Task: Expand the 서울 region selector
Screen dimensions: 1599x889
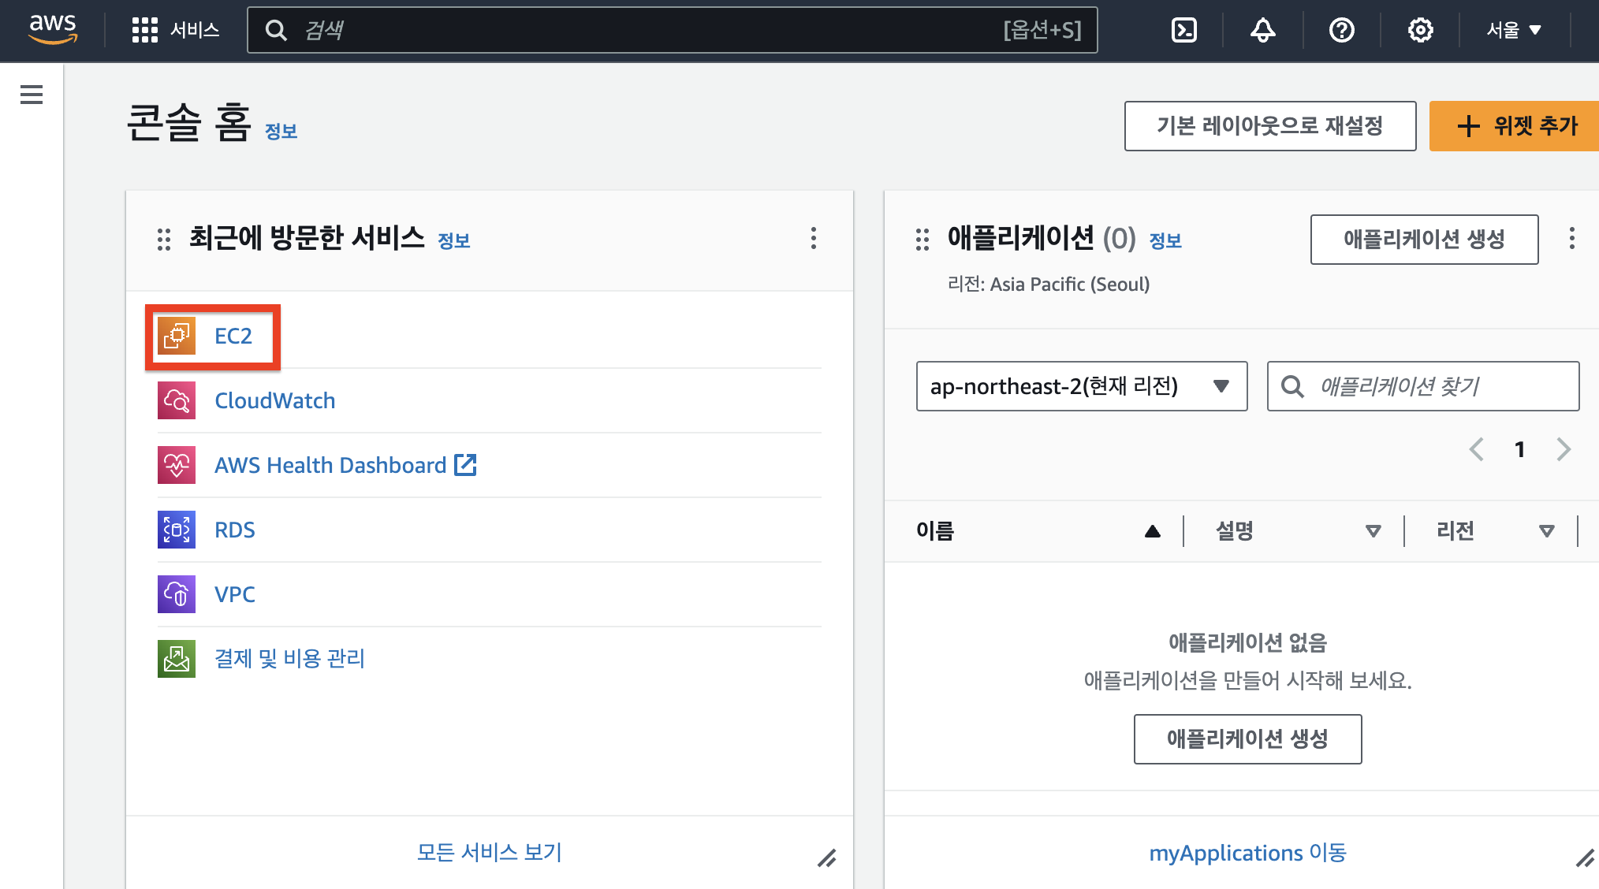Action: point(1514,30)
